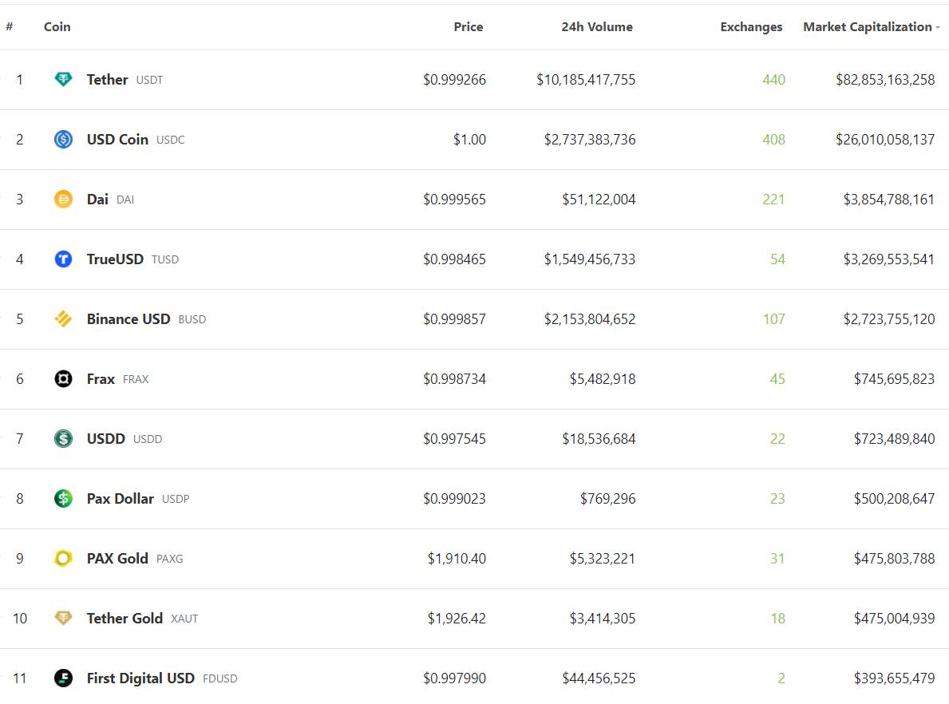This screenshot has height=704, width=949.
Task: Sort table by Exchanges column header
Action: tap(751, 26)
